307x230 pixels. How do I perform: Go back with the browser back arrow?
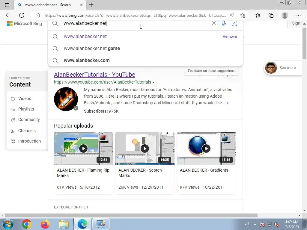coord(8,15)
